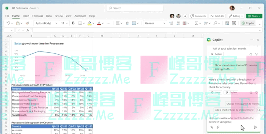Image resolution: width=266 pixels, height=134 pixels.
Task: Switch to the Review tab
Action: (59, 16)
